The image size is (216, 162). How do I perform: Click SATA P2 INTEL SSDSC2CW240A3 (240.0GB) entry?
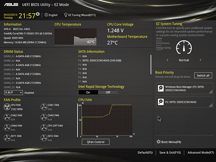(100, 60)
